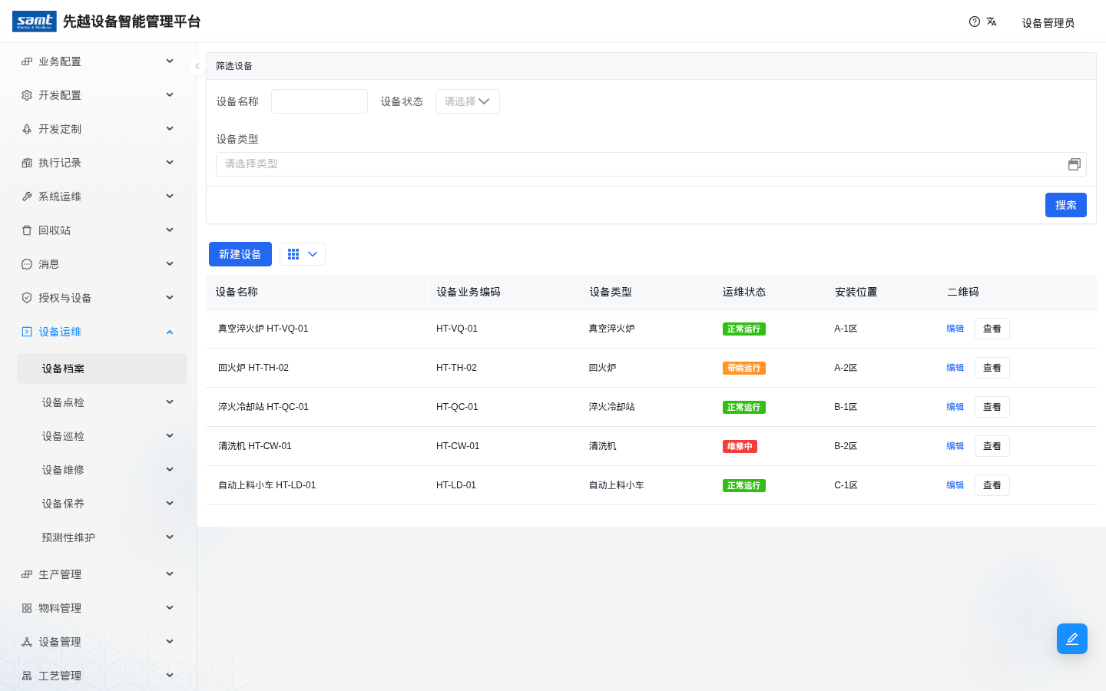Open the 设备管理员 user menu
Viewport: 1106px width, 691px height.
(x=1048, y=23)
